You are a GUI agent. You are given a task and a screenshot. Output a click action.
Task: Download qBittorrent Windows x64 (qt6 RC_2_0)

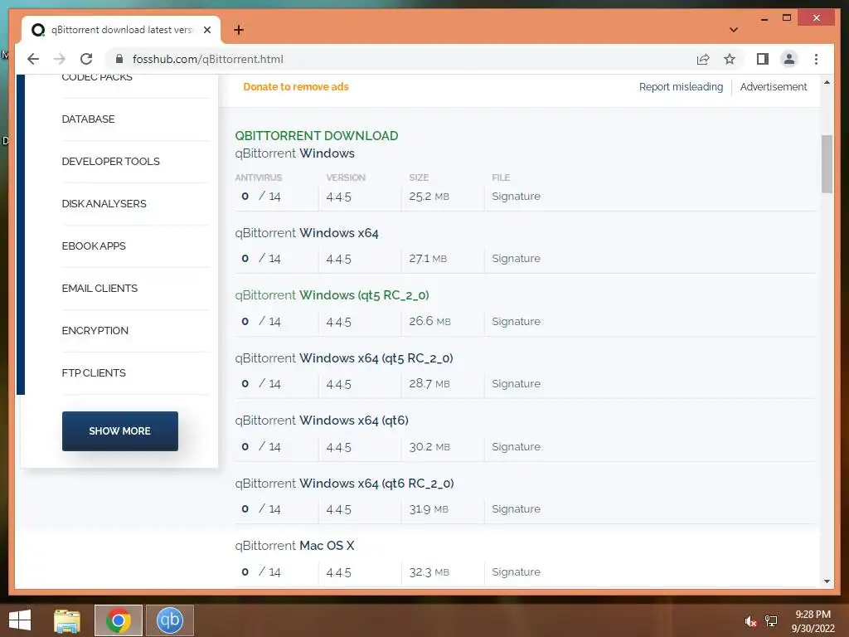[344, 484]
